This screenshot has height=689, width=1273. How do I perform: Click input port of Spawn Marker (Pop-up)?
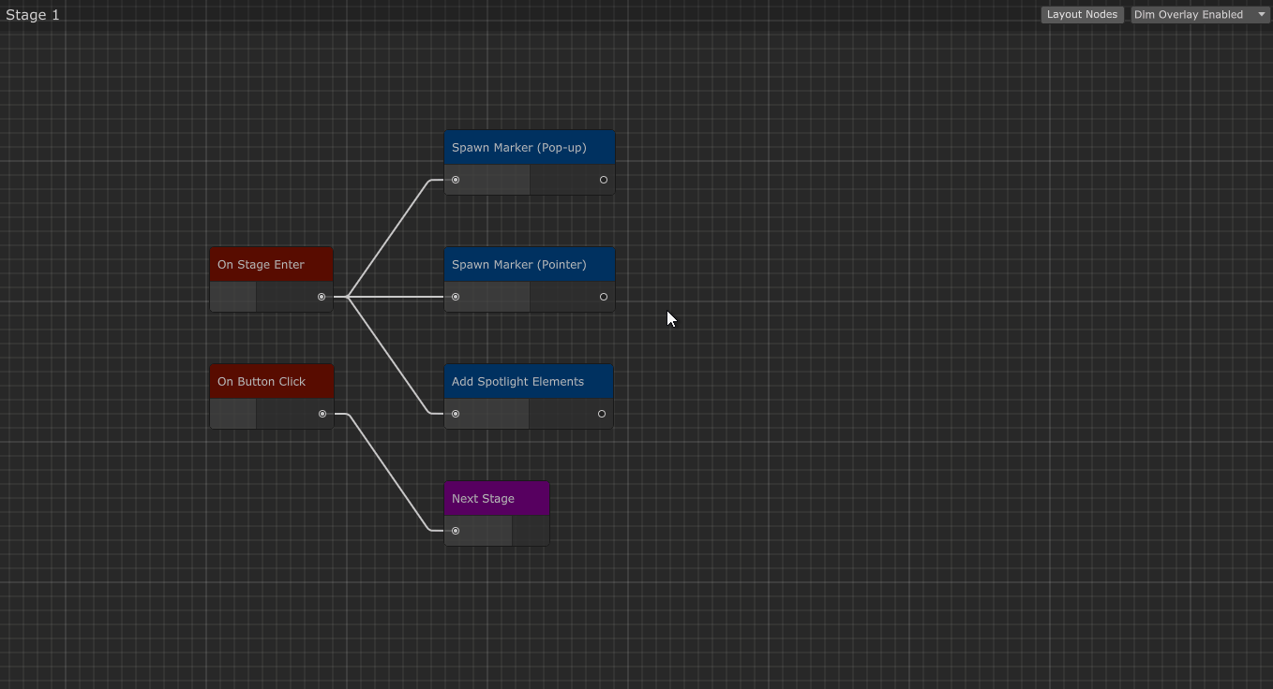coord(456,180)
